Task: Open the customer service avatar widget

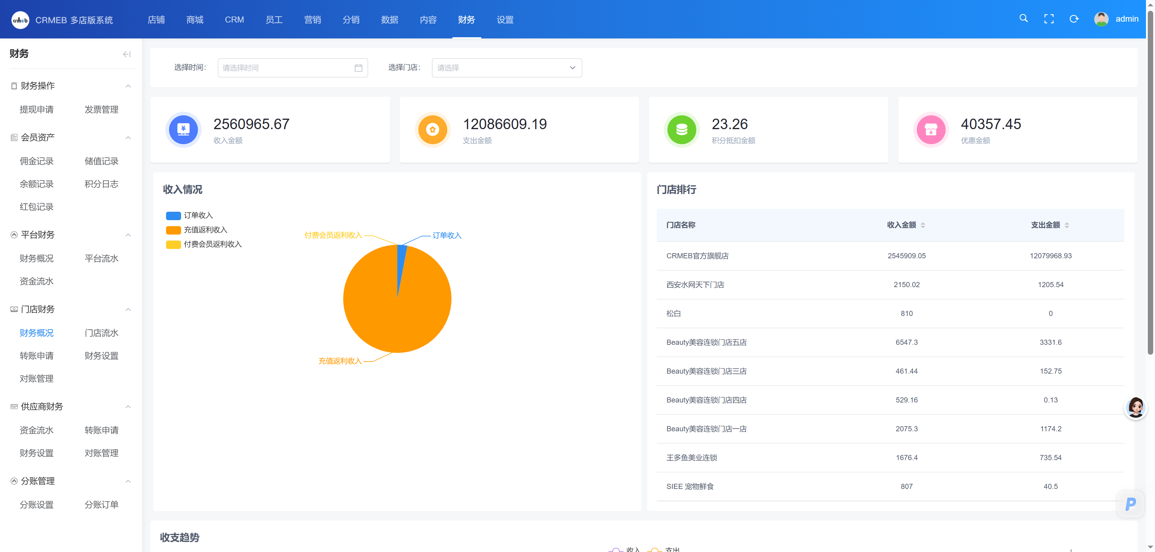Action: click(x=1135, y=408)
